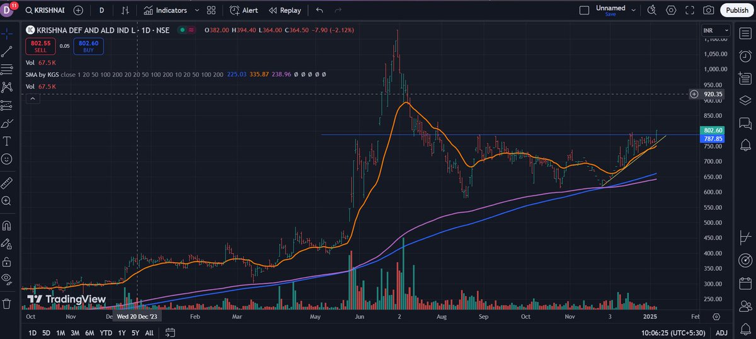Select the YTD date range tab
Image resolution: width=756 pixels, height=339 pixels.
(x=106, y=333)
